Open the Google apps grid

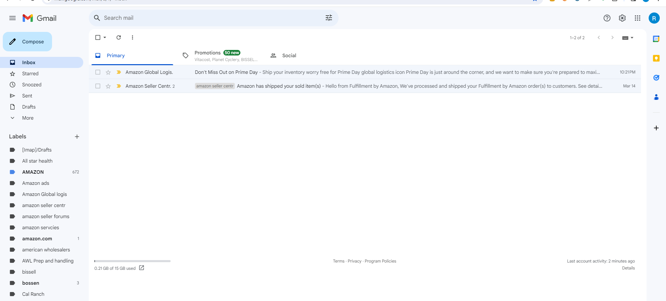[638, 18]
